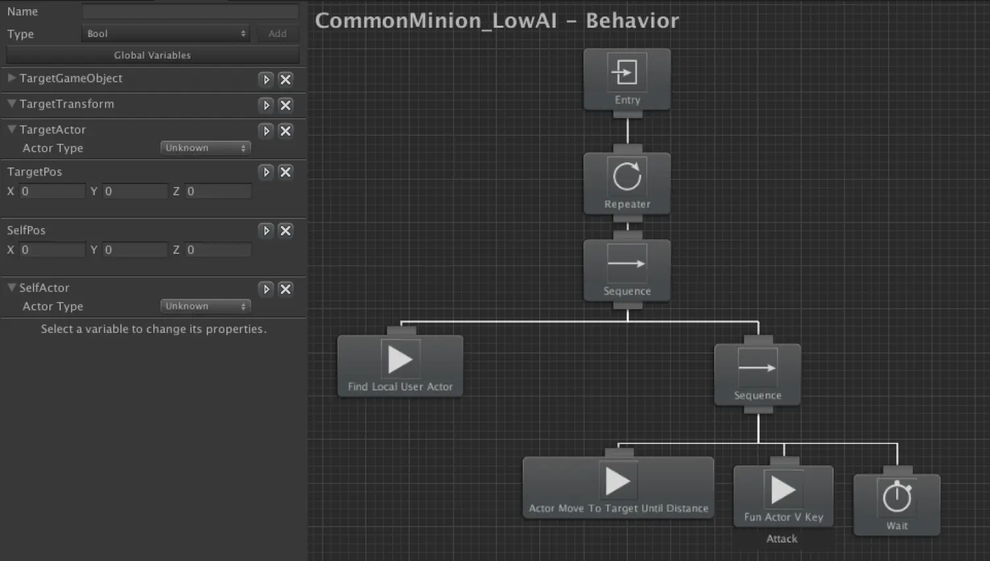Expand the TargetGameObject variable

pos(12,78)
